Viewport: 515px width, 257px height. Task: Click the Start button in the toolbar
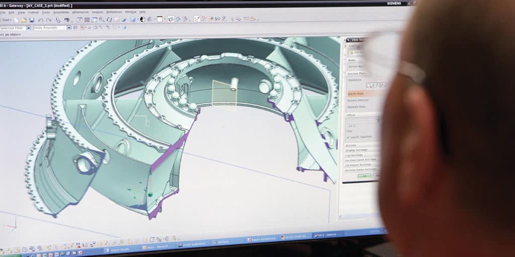coord(6,20)
